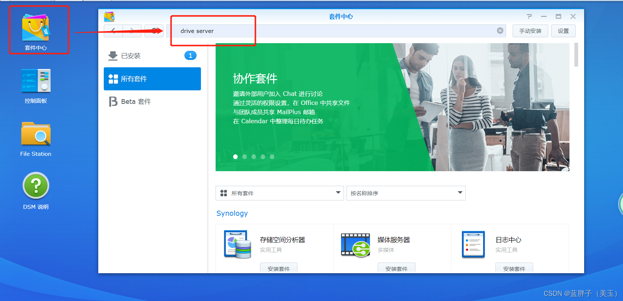Click the Synology section heading

coord(232,213)
